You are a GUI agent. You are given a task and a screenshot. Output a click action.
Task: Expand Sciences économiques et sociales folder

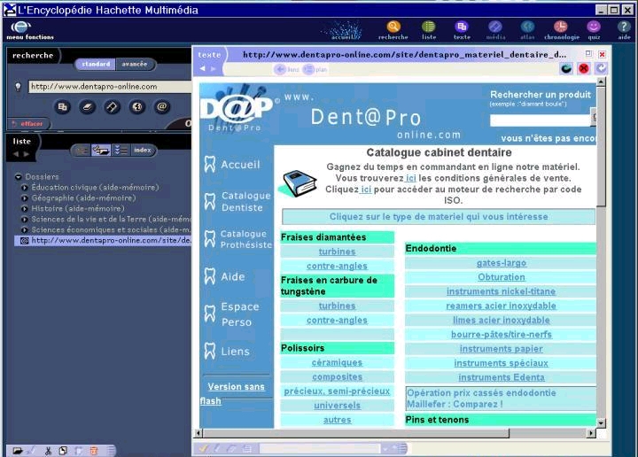coord(25,229)
